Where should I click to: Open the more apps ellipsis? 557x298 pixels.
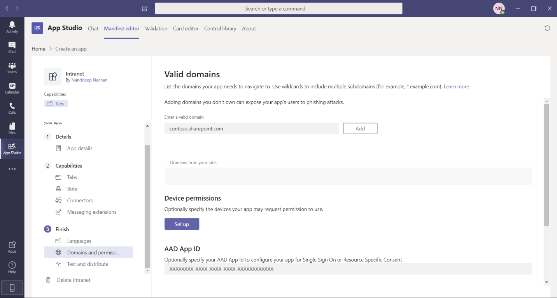pyautogui.click(x=12, y=169)
